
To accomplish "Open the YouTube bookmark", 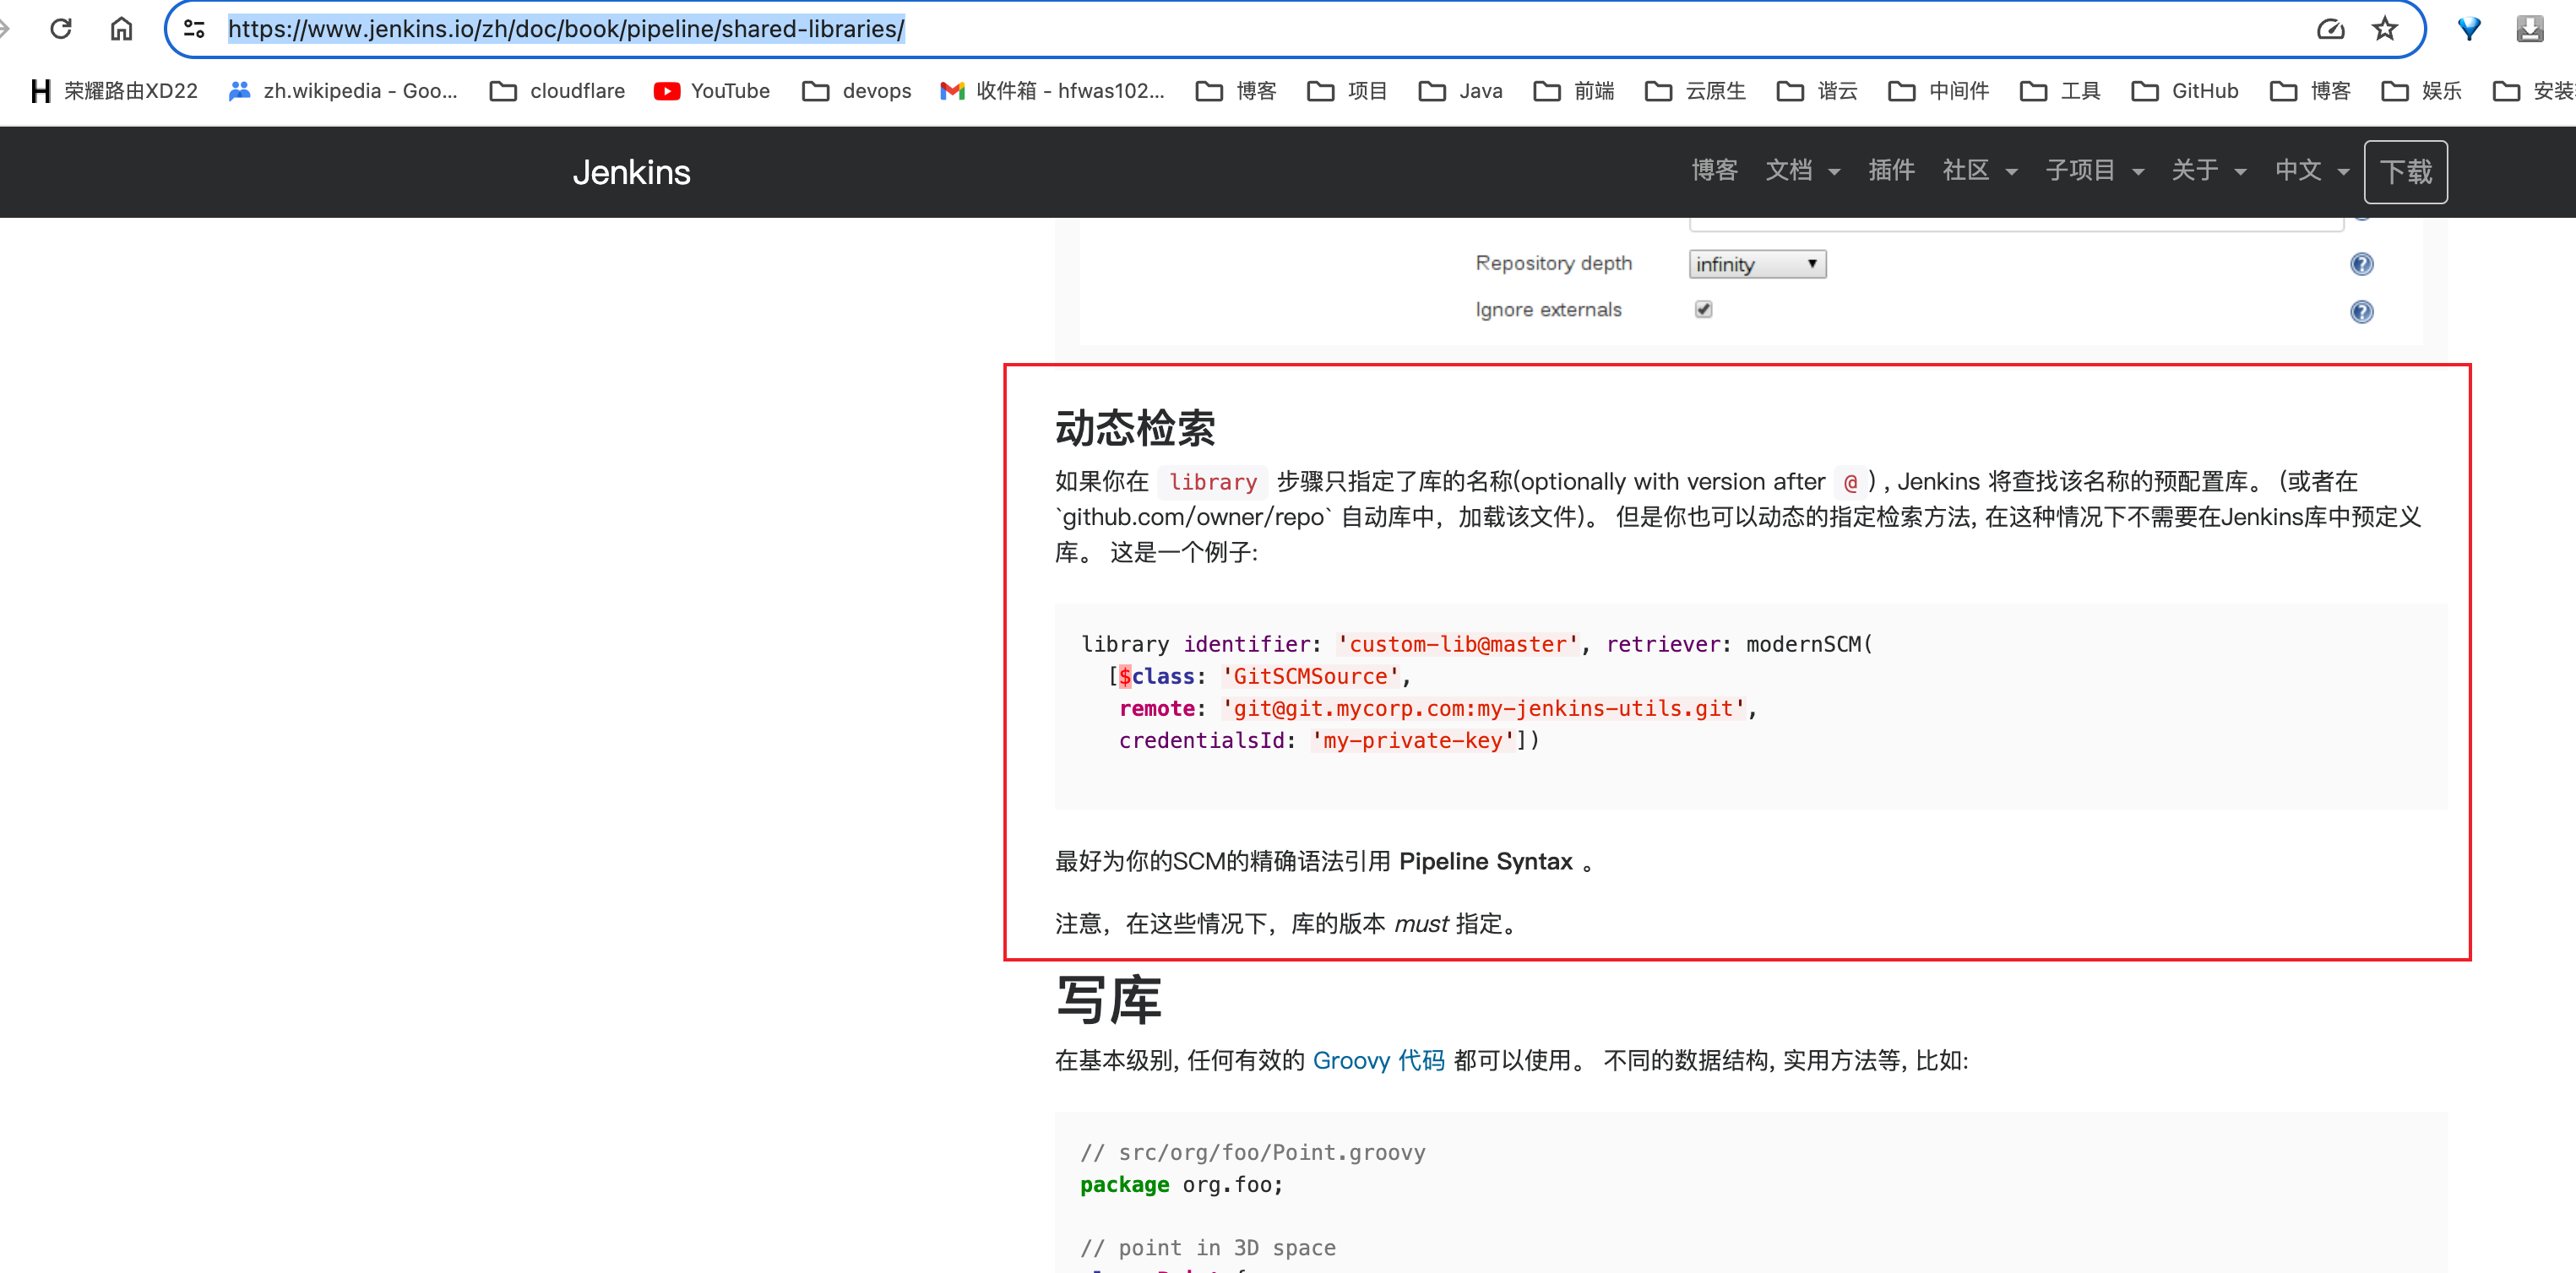I will coord(711,91).
